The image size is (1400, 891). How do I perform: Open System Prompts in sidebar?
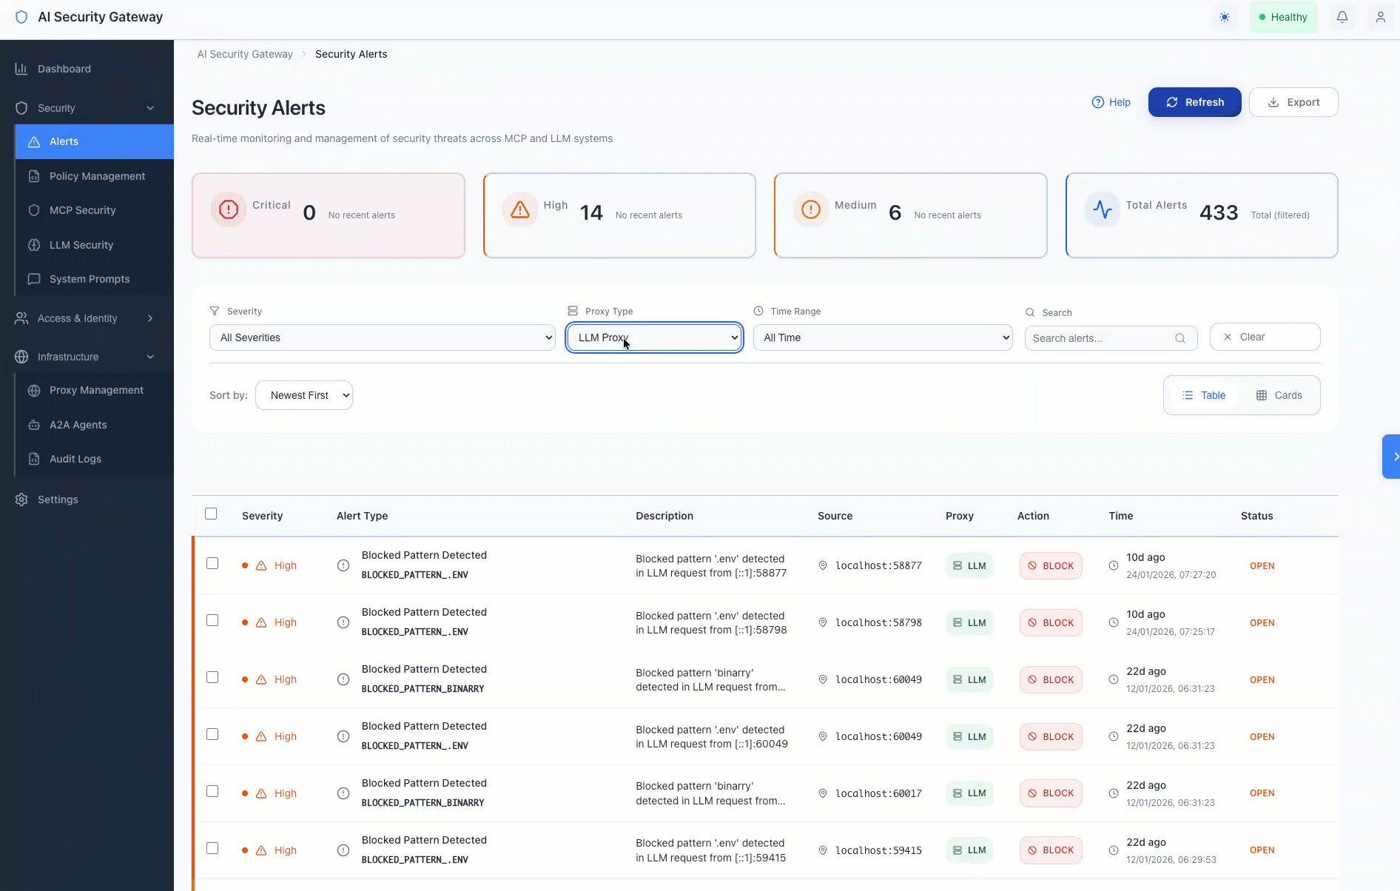89,279
